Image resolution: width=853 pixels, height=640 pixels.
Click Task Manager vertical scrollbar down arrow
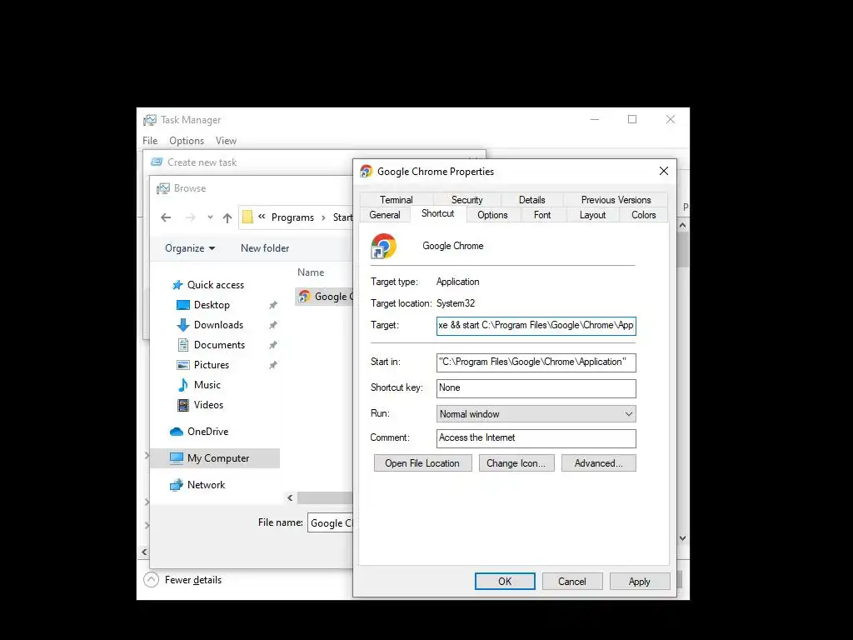tap(683, 538)
